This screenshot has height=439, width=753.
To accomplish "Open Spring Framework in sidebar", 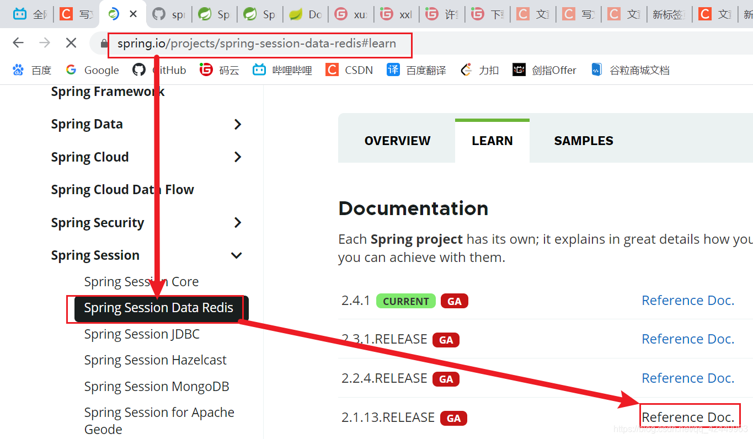I will pyautogui.click(x=108, y=92).
